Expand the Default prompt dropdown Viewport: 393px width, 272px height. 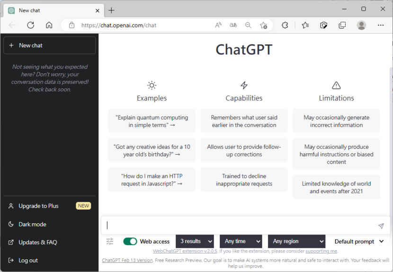tap(359, 241)
